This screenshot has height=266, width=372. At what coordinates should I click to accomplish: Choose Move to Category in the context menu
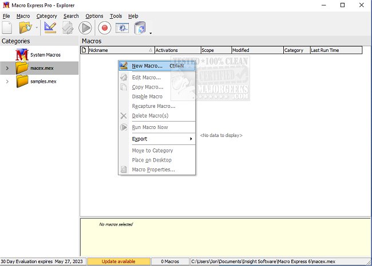157,151
